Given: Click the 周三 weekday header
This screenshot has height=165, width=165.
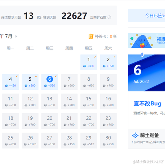Looking at the screenshot, I should tap(49, 48).
